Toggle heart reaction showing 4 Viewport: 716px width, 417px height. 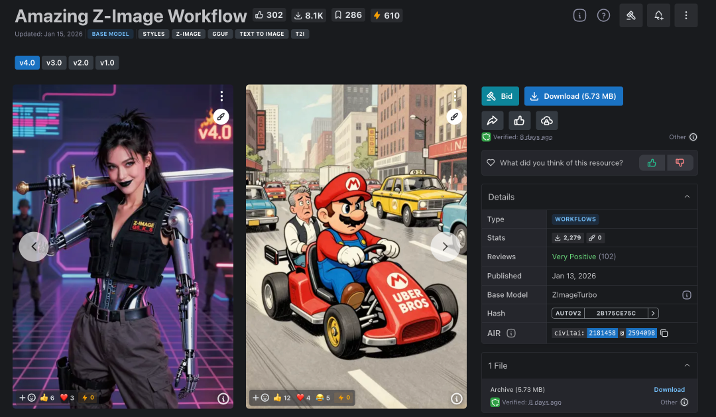click(x=303, y=398)
